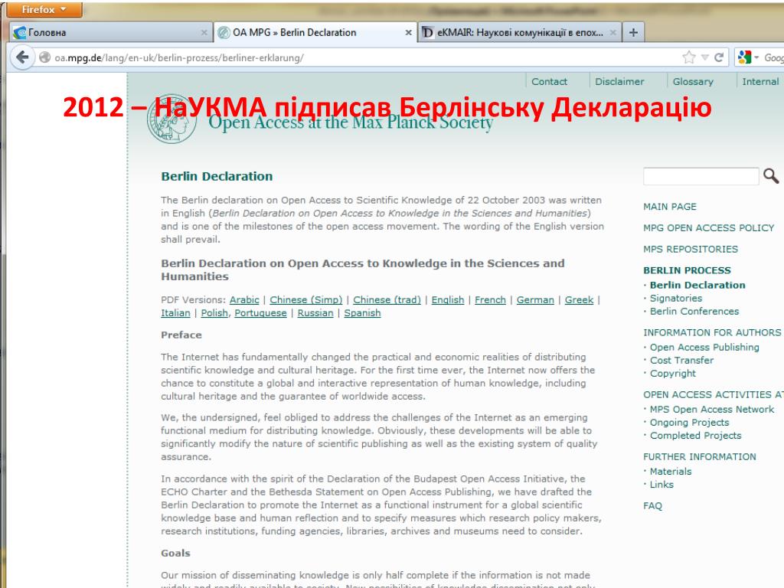Viewport: 784px width, 588px height.
Task: Go back with the back arrow
Action: 22,57
